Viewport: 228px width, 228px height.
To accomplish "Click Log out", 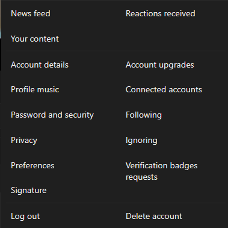I will pos(25,217).
